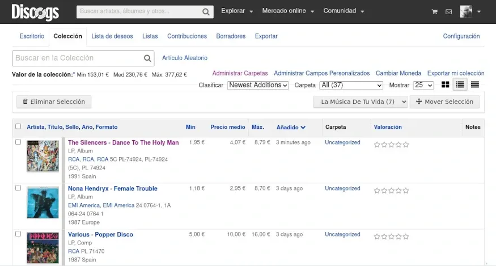The height and width of the screenshot is (266, 496).
Task: Open Administrar Campos Personalizados link
Action: pyautogui.click(x=322, y=73)
